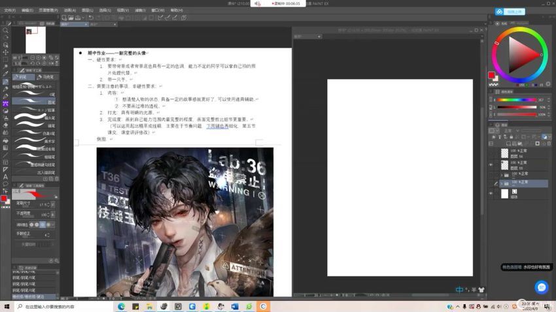Select the rectangular Selection tool
556x312 pixels.
pos(5,59)
